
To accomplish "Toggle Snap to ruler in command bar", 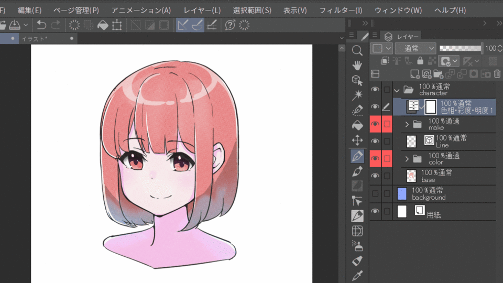I will click(183, 25).
